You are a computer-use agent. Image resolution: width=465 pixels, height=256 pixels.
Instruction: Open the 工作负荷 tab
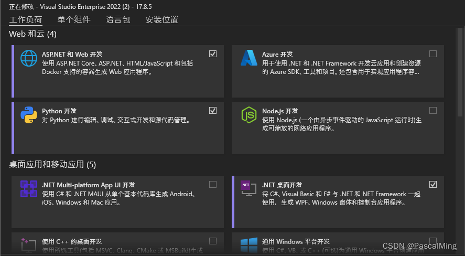point(26,19)
